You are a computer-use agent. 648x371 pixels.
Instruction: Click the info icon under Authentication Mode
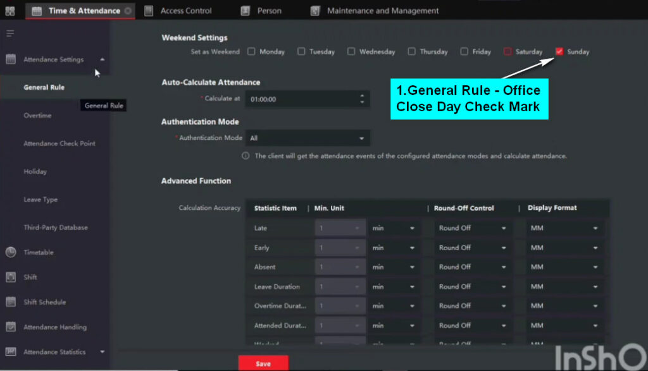tap(246, 156)
